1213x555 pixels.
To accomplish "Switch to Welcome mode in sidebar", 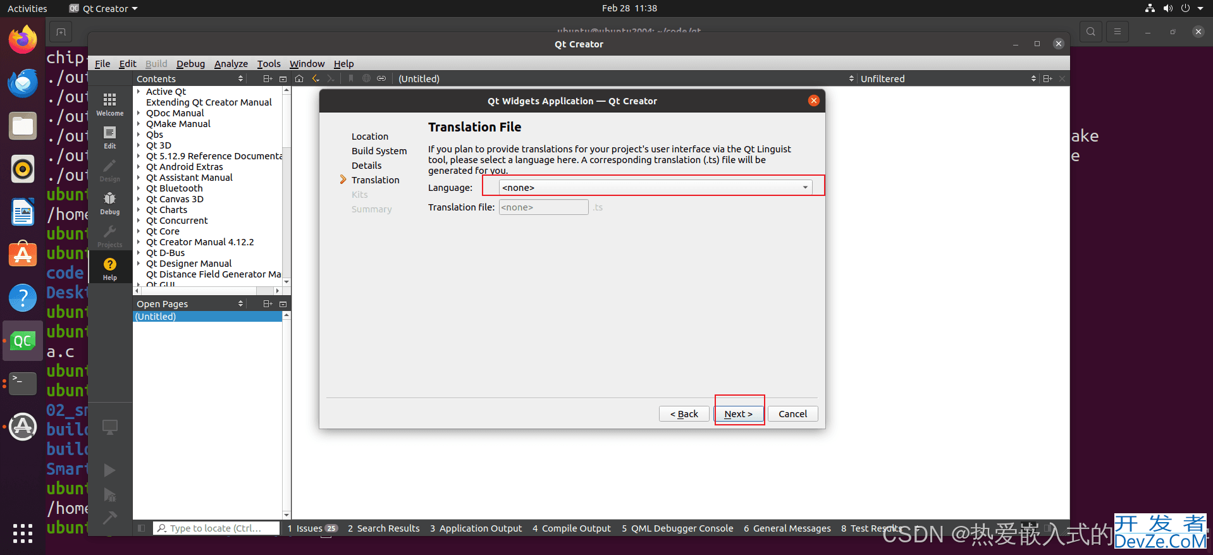I will 110,104.
